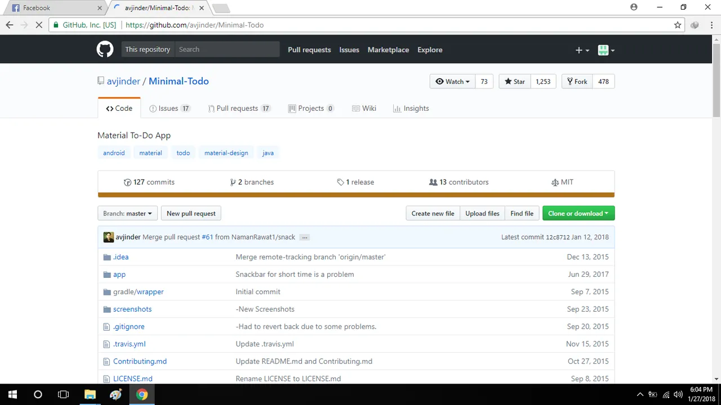Click the commits history icon
This screenshot has width=721, height=405.
tap(127, 182)
